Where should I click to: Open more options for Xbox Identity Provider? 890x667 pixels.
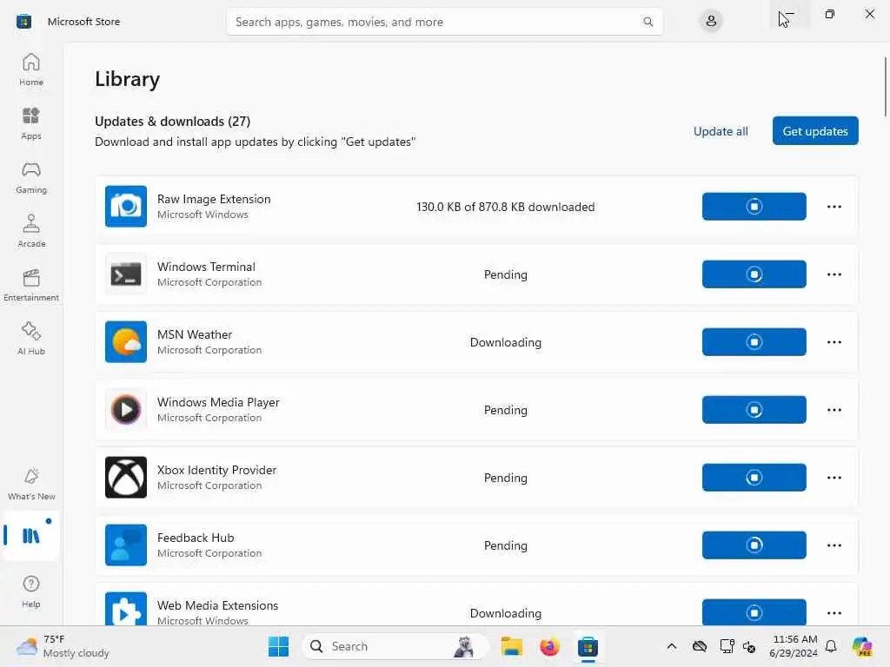(x=834, y=478)
